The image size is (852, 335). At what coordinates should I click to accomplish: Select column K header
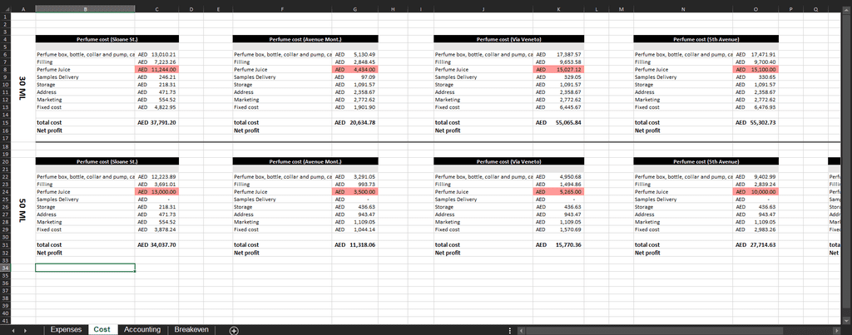558,9
